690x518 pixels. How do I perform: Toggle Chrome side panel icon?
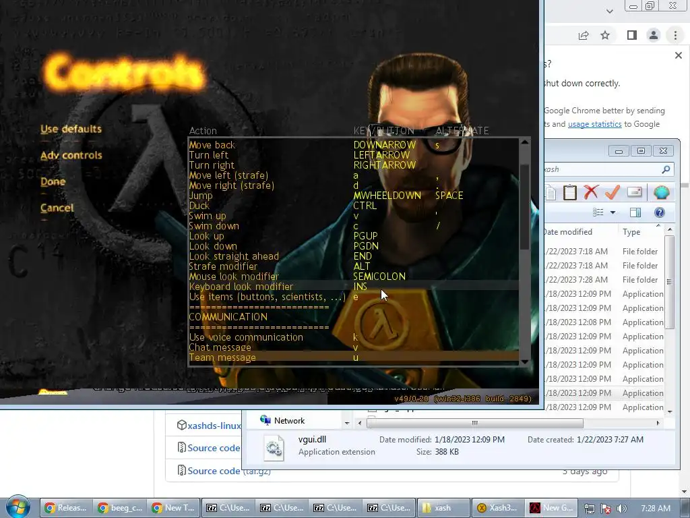632,35
